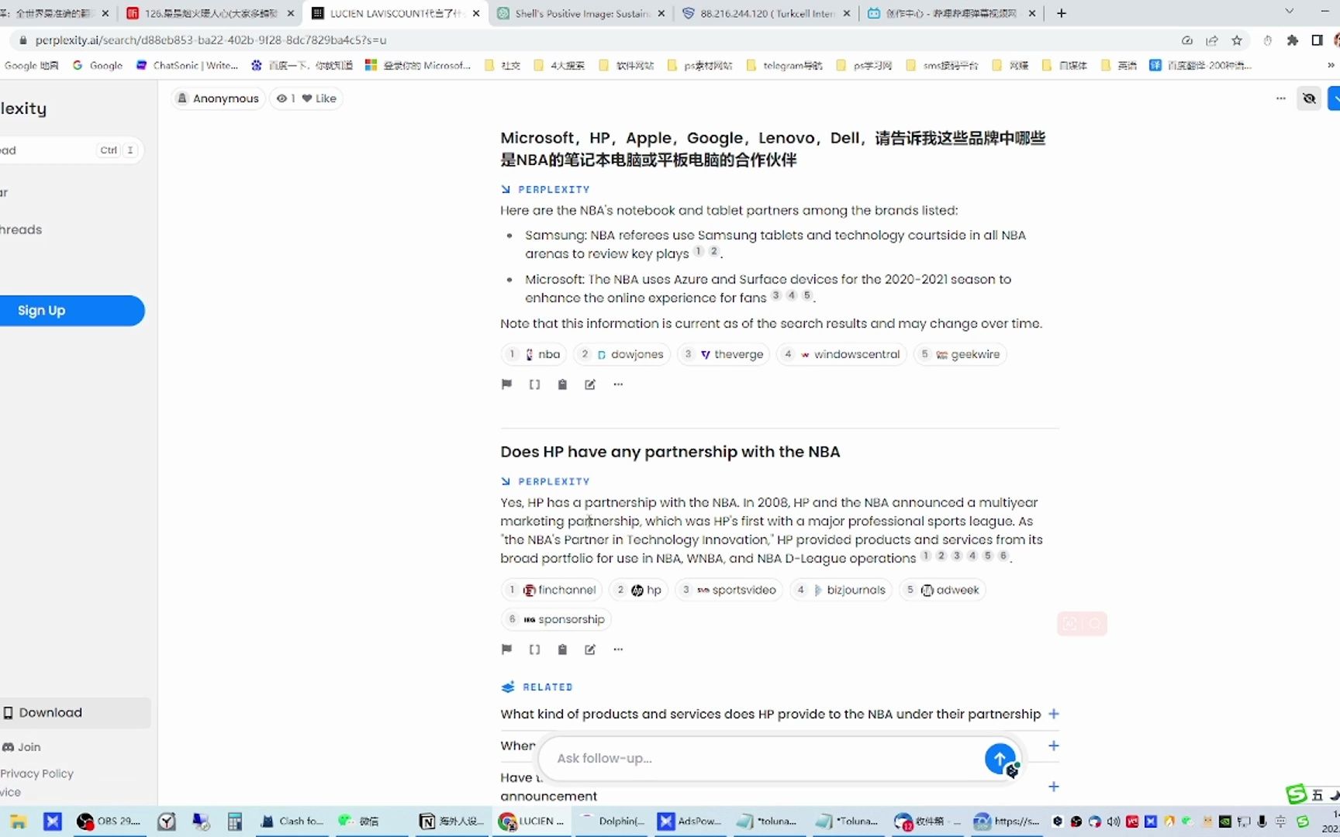Open the sponsorship source citation
The image size is (1340, 837).
pyautogui.click(x=556, y=619)
